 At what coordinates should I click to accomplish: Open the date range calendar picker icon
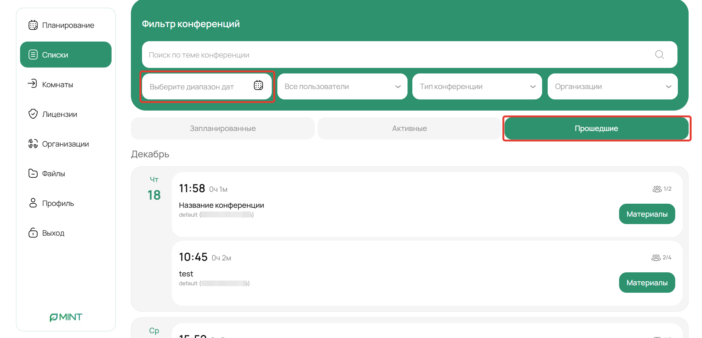coord(258,86)
